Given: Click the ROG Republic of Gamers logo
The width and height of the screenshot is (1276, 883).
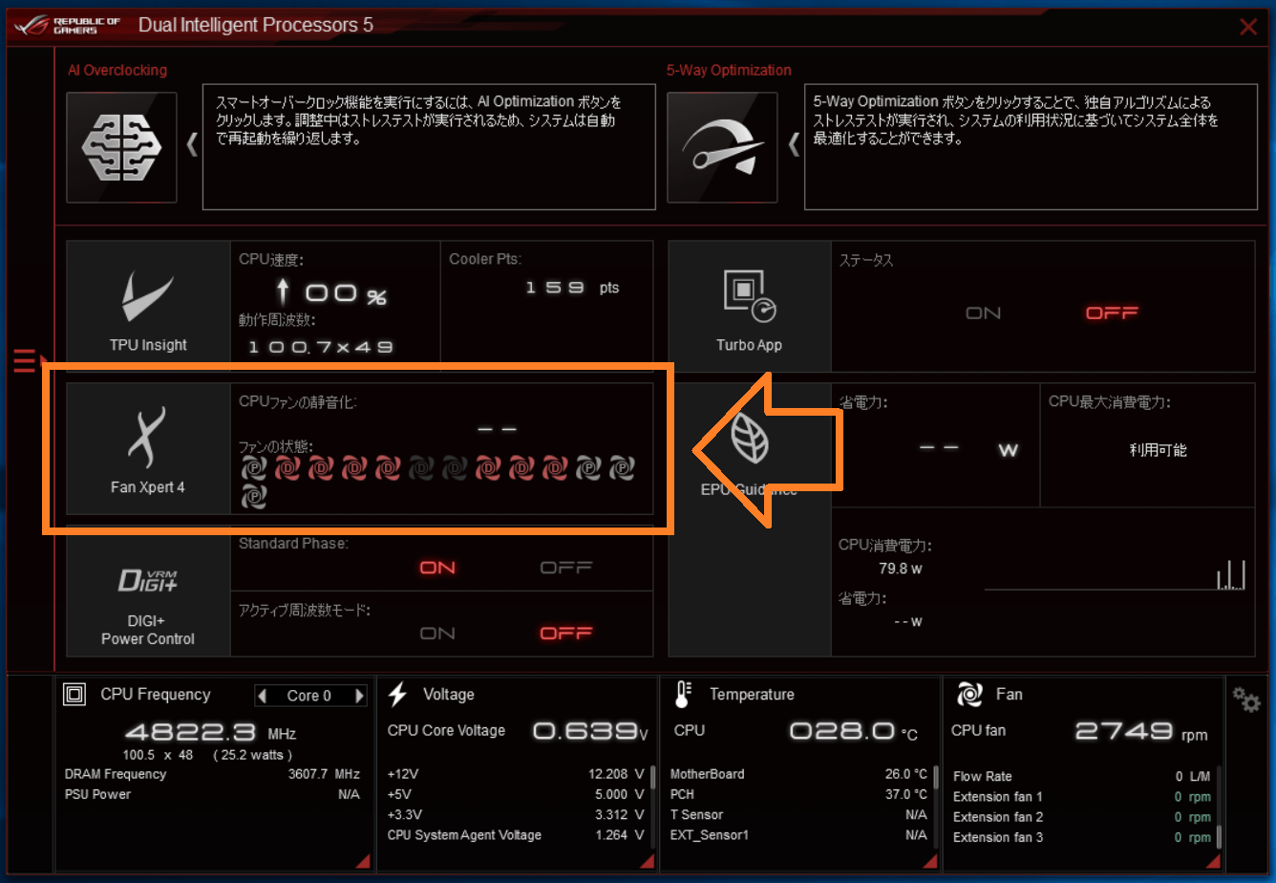Looking at the screenshot, I should [69, 25].
